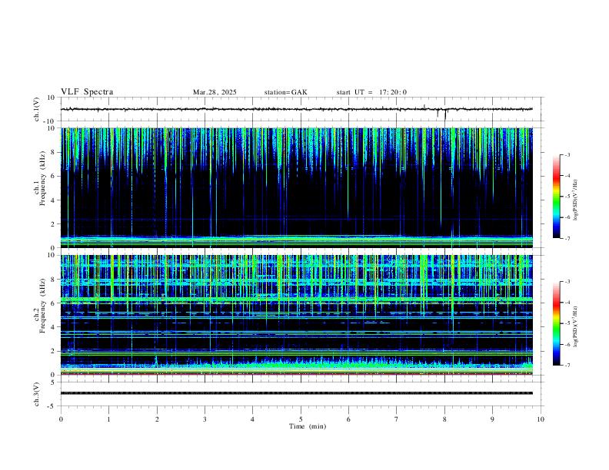
Task: Click the 6 kHz tick on ch.1 frequency axis
Action: [x=54, y=176]
